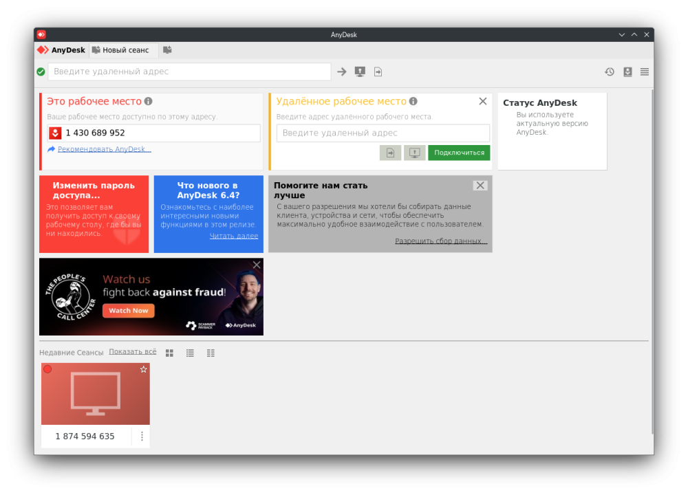Focus the top remote address input field

(x=190, y=71)
